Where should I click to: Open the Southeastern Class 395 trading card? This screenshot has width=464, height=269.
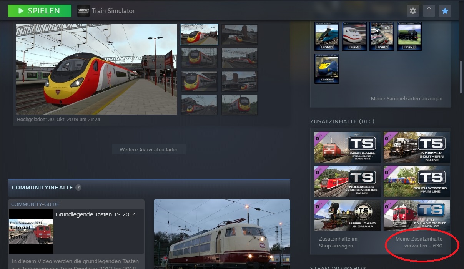click(327, 69)
